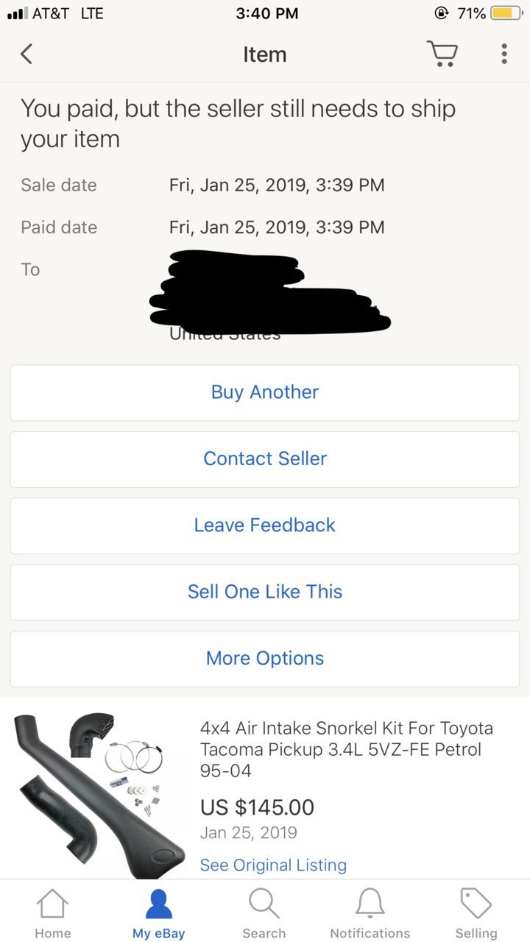Tap the back arrow icon
530x942 pixels.
pos(26,54)
